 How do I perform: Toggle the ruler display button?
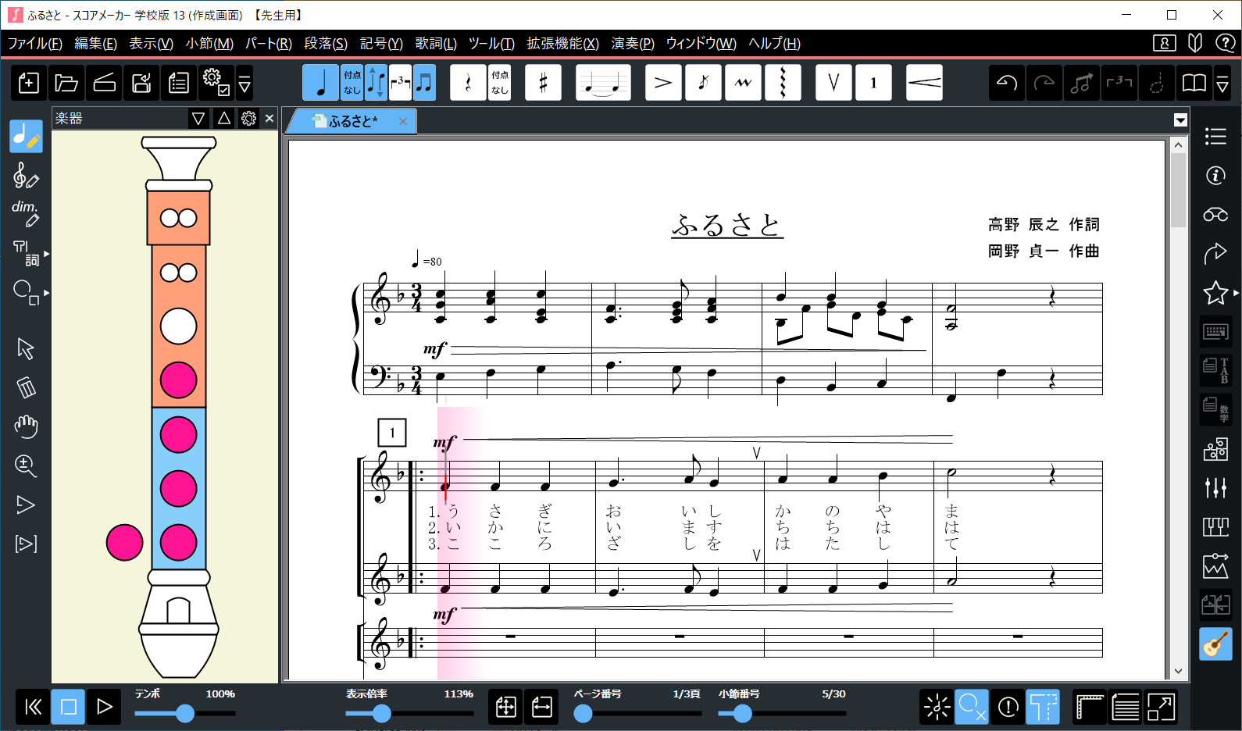[x=1090, y=708]
